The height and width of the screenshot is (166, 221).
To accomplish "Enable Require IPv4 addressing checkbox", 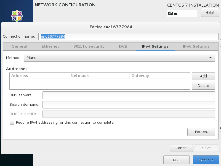I will (12, 123).
